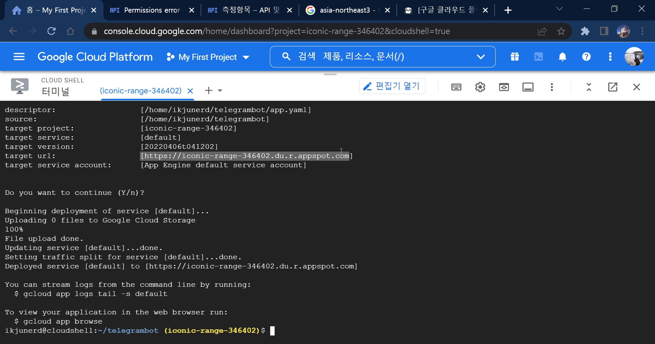Open Cloud Shell in a new window
655x344 pixels.
[613, 87]
